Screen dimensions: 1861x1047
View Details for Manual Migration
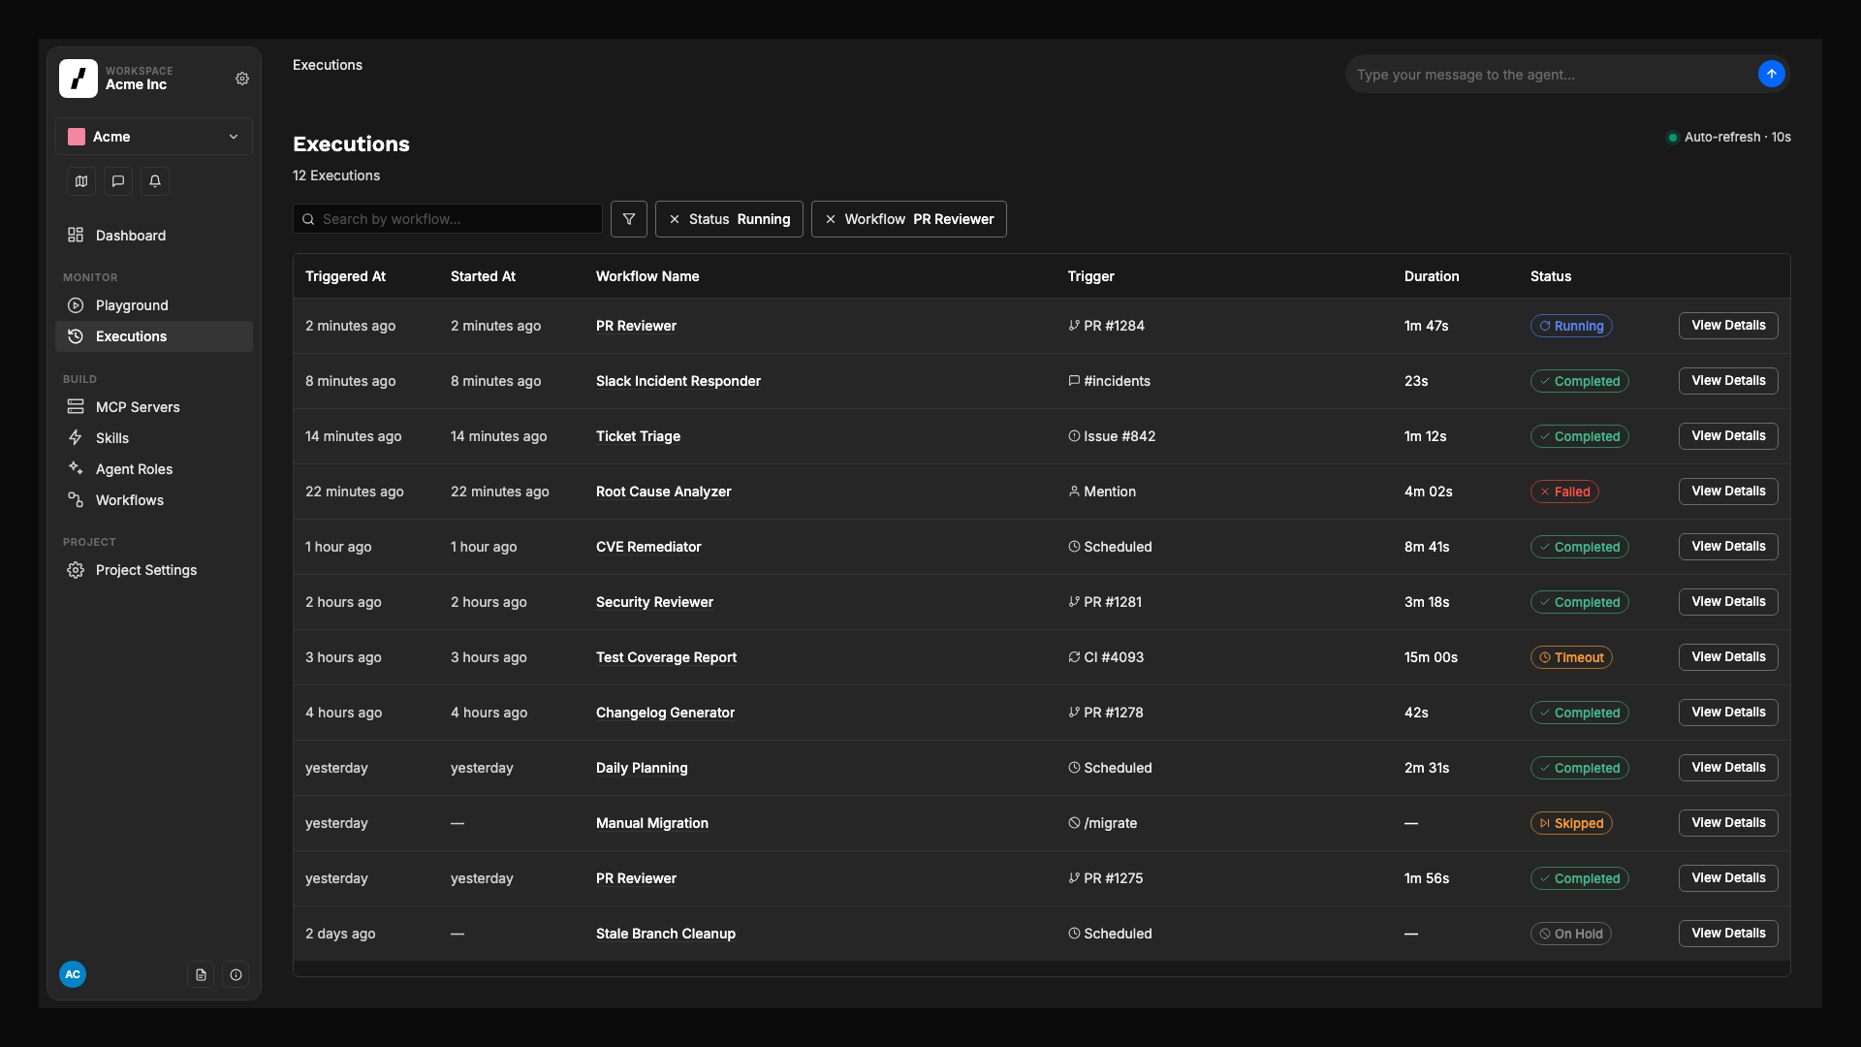[x=1728, y=823]
